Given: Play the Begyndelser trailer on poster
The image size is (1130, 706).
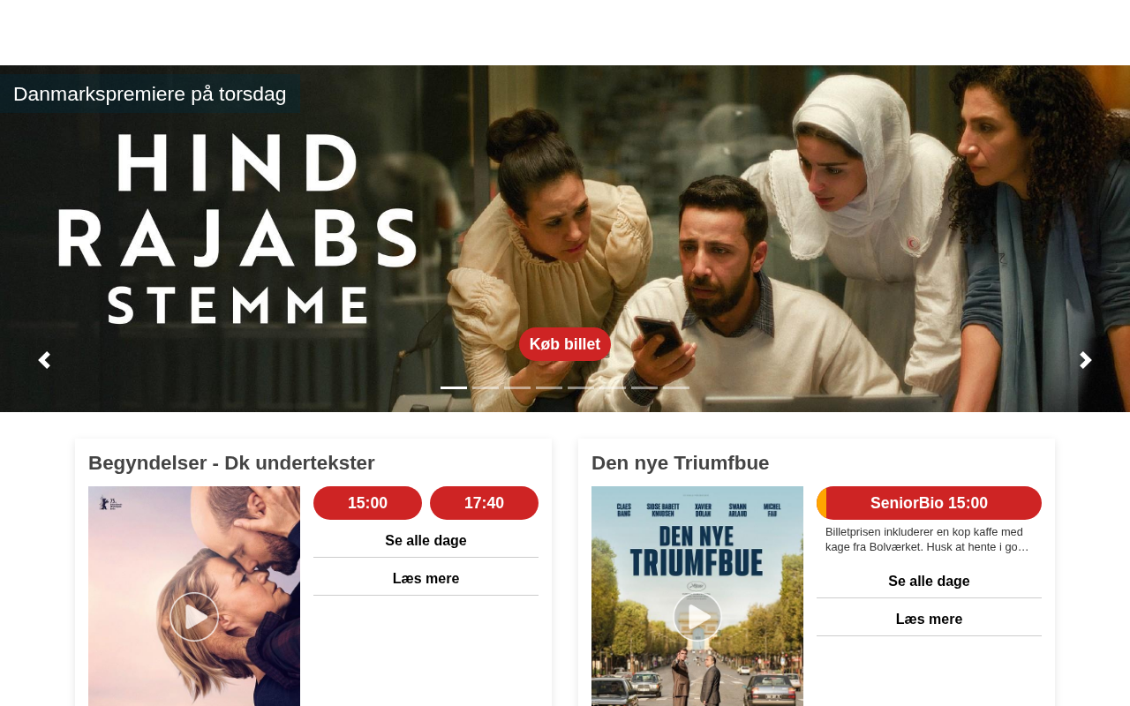Looking at the screenshot, I should [x=194, y=617].
